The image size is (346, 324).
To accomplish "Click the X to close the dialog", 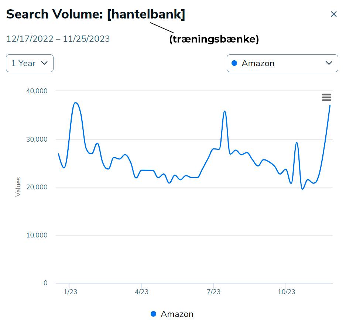I will point(334,14).
